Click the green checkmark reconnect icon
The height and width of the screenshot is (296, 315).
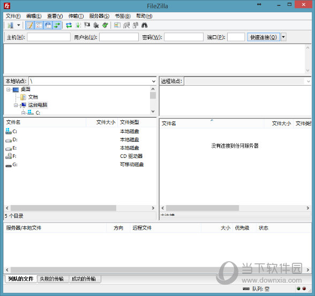tap(105, 25)
